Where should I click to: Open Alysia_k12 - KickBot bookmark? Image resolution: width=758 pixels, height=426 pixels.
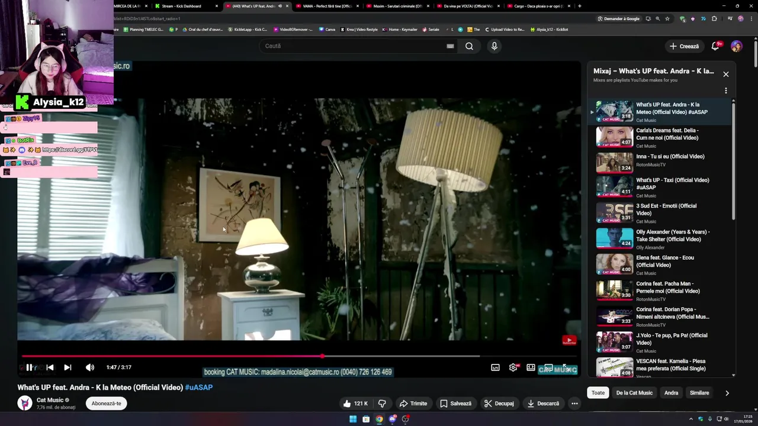549,30
